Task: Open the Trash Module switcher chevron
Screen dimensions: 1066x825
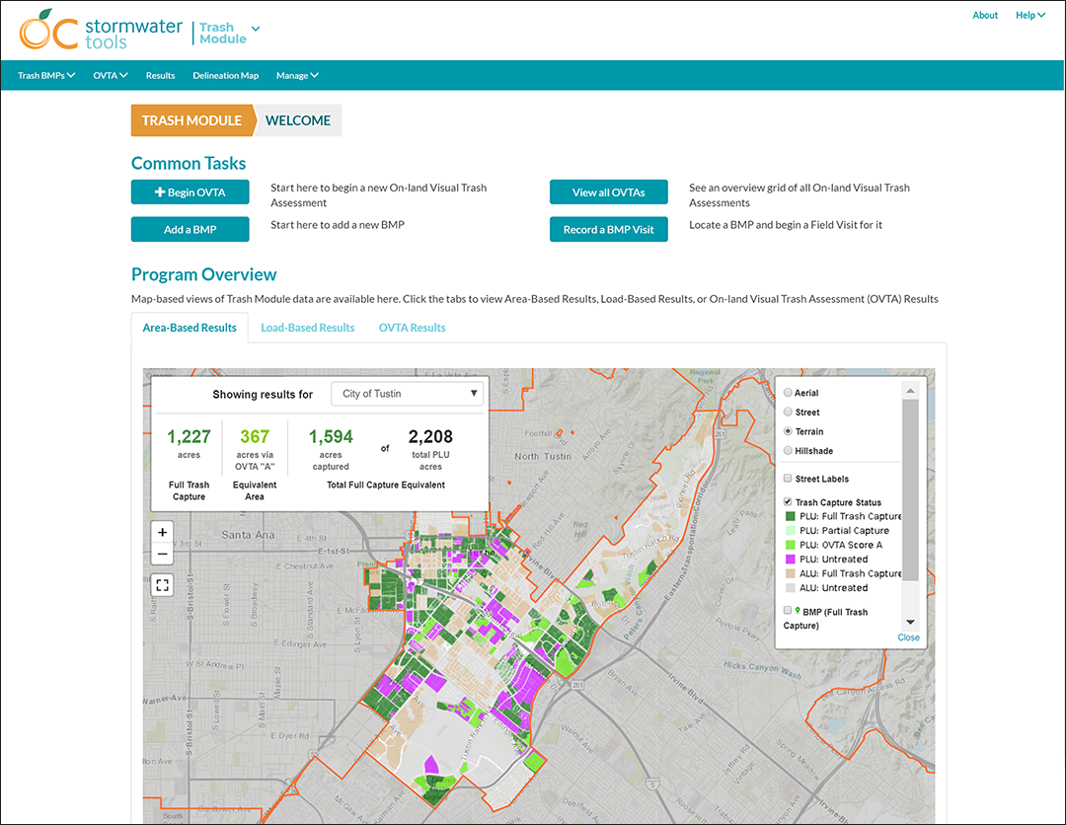Action: 256,29
